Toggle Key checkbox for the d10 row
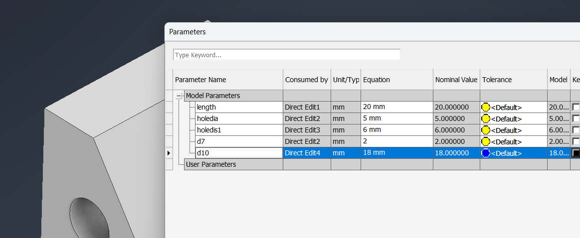580x238 pixels. pyautogui.click(x=576, y=153)
